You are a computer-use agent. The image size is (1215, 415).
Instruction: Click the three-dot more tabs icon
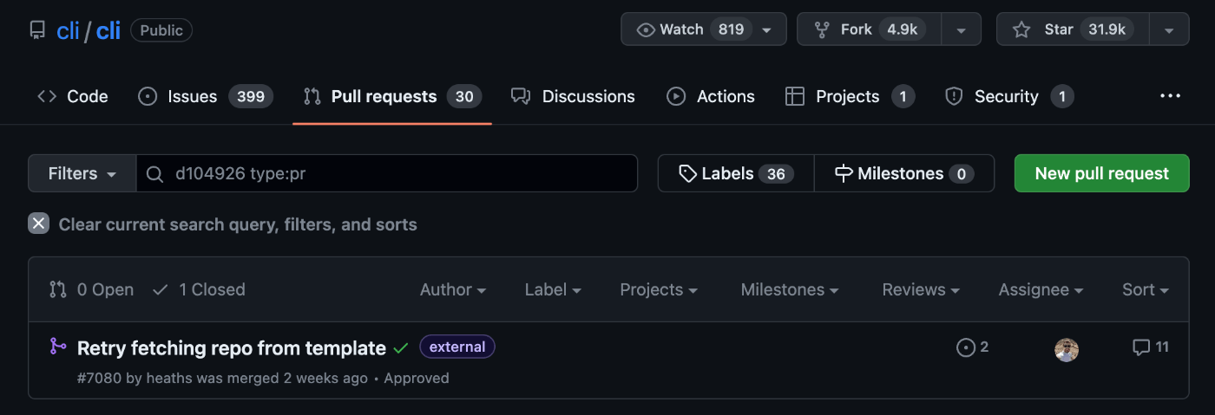point(1171,96)
